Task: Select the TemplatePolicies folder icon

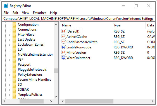Action: click(x=14, y=95)
